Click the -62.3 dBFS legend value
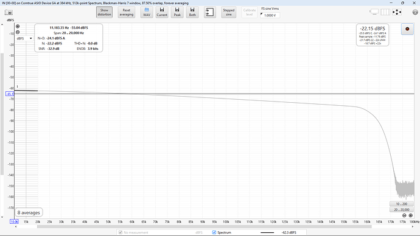This screenshot has height=236, width=420. click(289, 232)
